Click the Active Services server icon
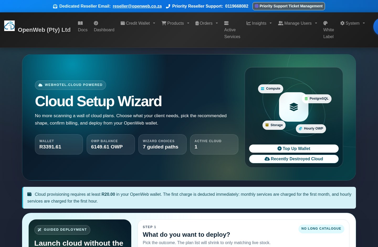 226,23
